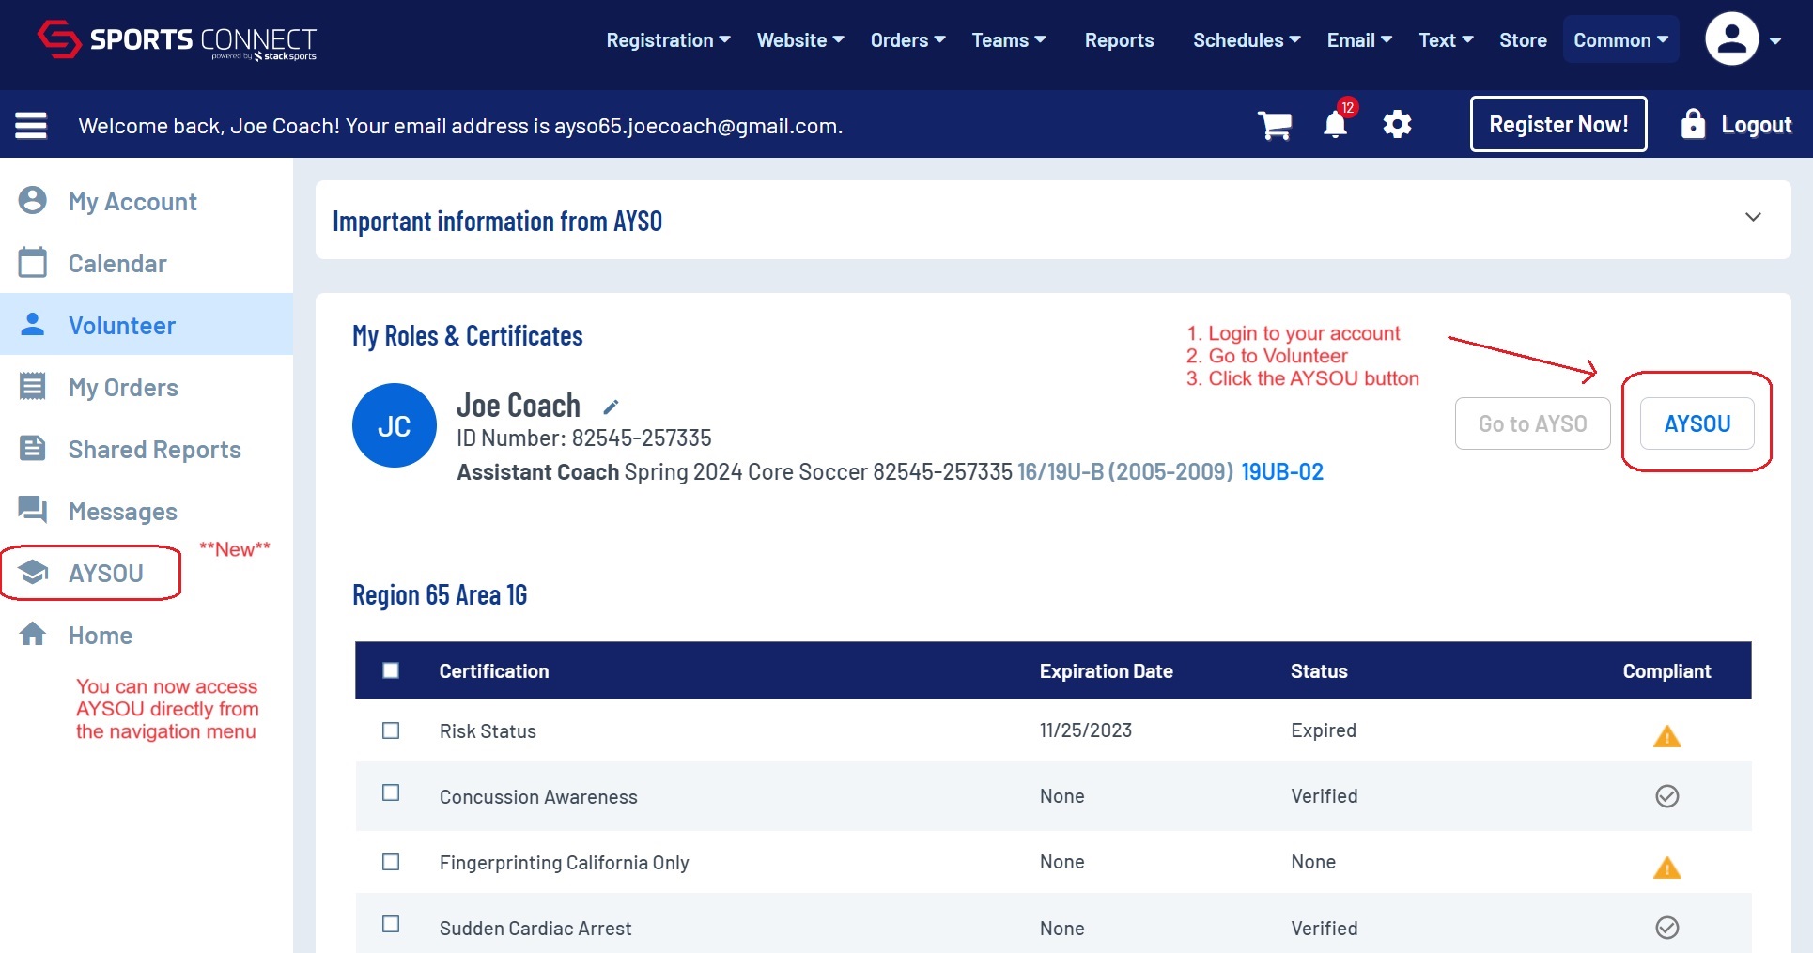Image resolution: width=1813 pixels, height=953 pixels.
Task: Toggle select-all checkbox in Certification header
Action: [391, 670]
